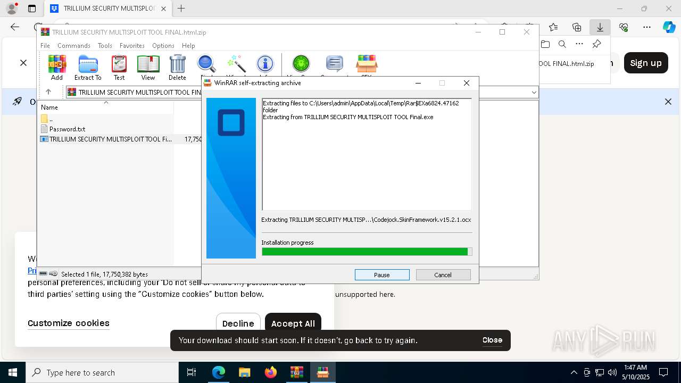Screen dimensions: 681x383
Task: Click the Edge browser back arrow
Action: click(x=15, y=27)
